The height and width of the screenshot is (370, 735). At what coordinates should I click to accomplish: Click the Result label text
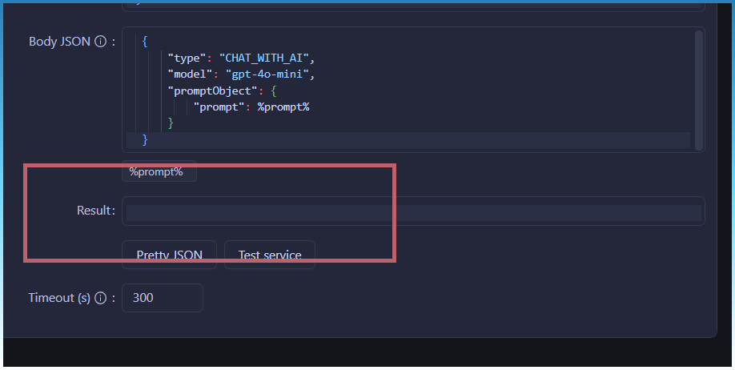tap(93, 211)
